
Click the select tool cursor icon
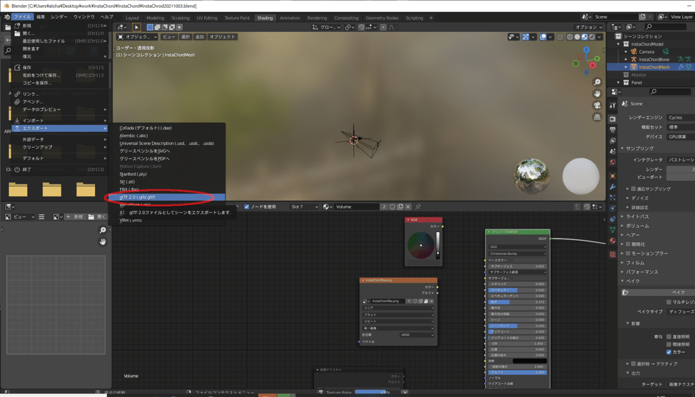point(137,27)
